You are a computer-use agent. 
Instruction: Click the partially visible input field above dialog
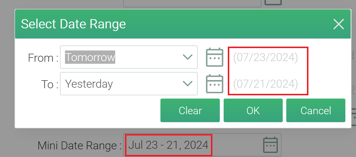(x=192, y=3)
